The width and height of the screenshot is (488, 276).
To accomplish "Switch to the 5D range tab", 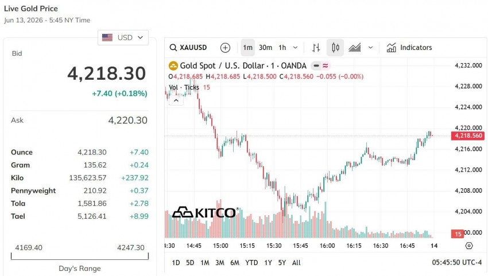I will coord(190,263).
